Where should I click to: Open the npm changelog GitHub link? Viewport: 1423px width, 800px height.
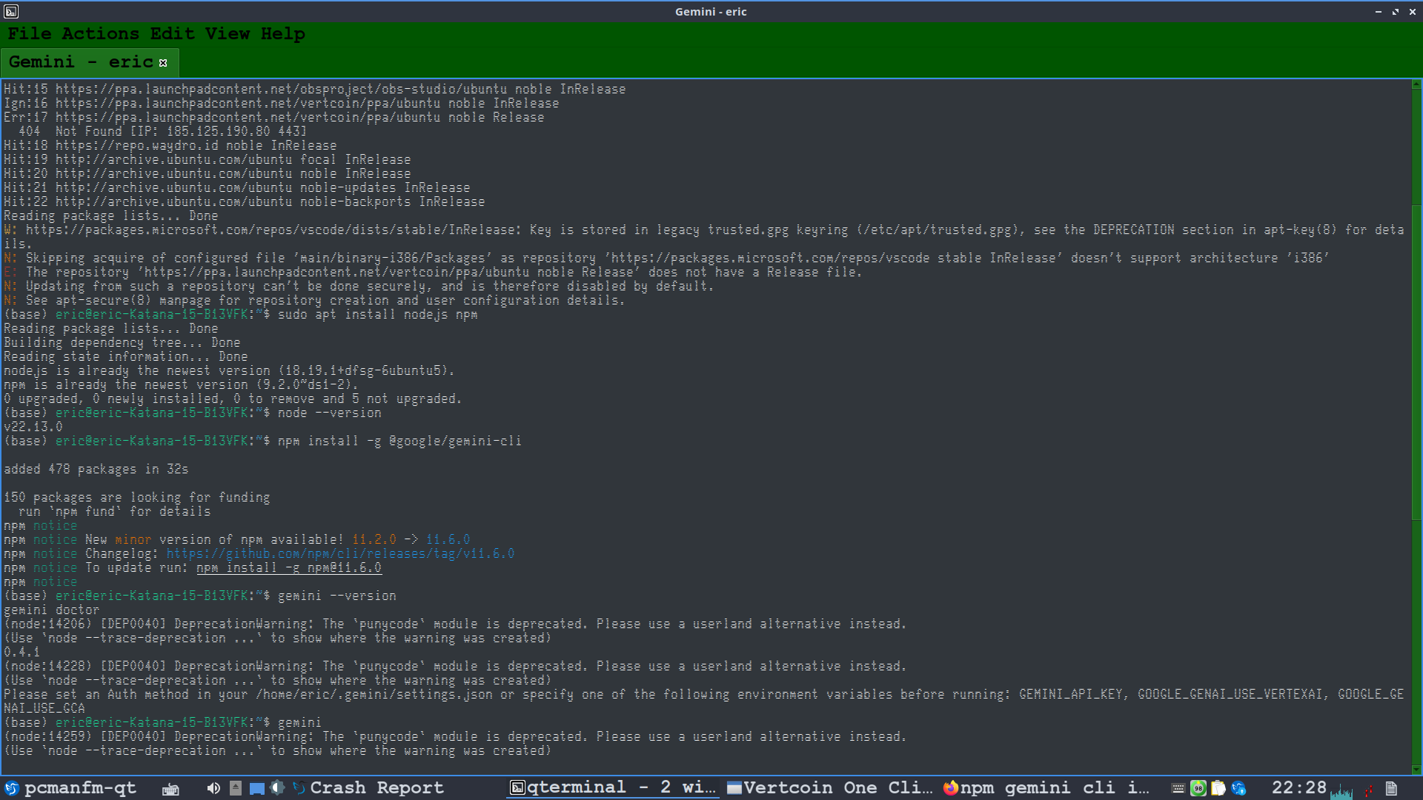[339, 554]
